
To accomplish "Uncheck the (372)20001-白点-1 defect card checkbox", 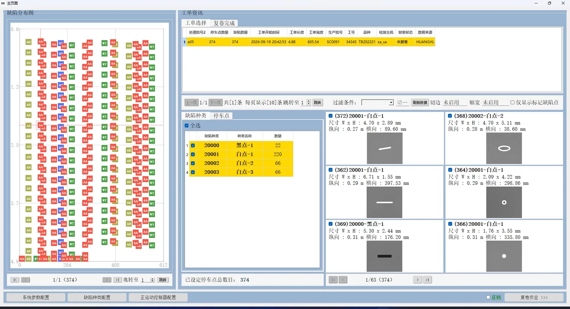I will point(331,116).
